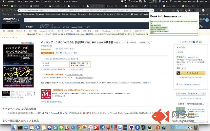Open the 14% ポイント campaign banner image
The image size is (210, 131).
pos(46,94)
